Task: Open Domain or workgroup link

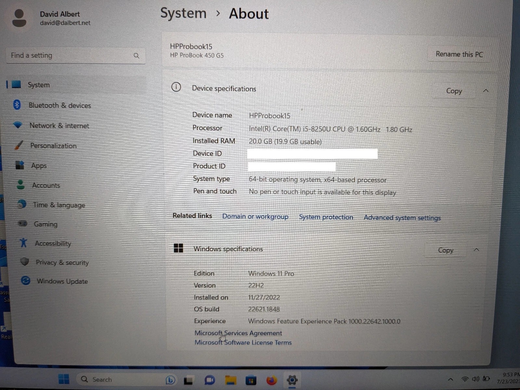Action: pyautogui.click(x=255, y=216)
